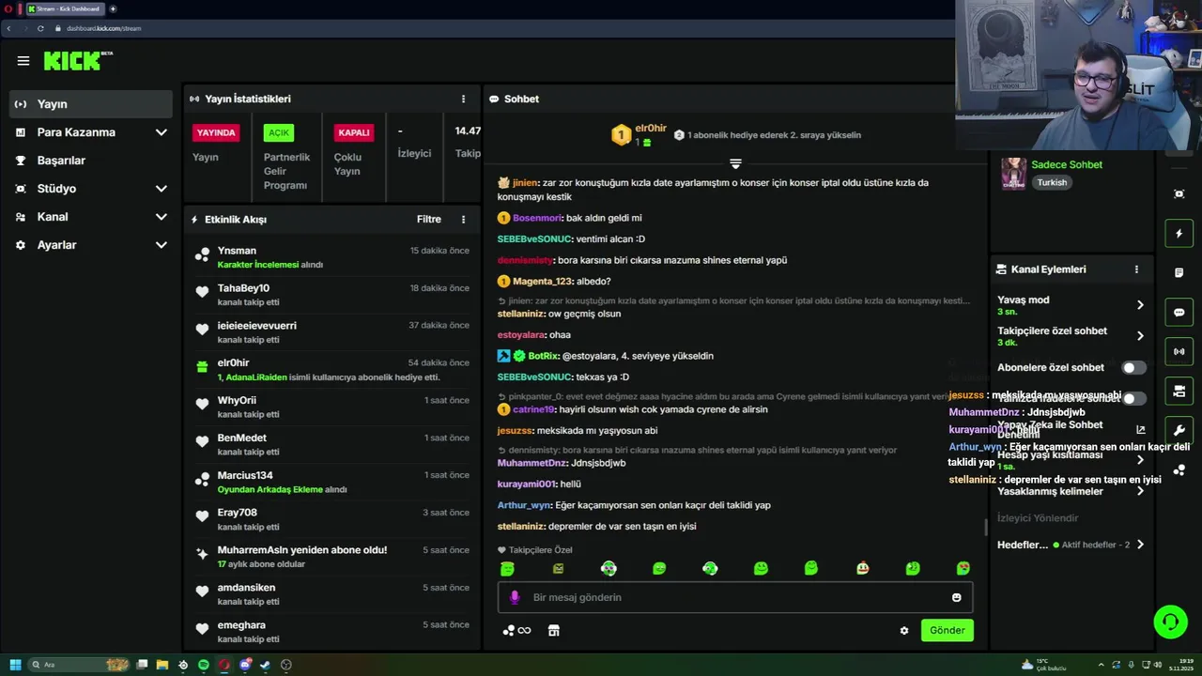Open Yapay Zeka ile Sohbet external link icon
This screenshot has width=1202, height=676.
(1140, 430)
